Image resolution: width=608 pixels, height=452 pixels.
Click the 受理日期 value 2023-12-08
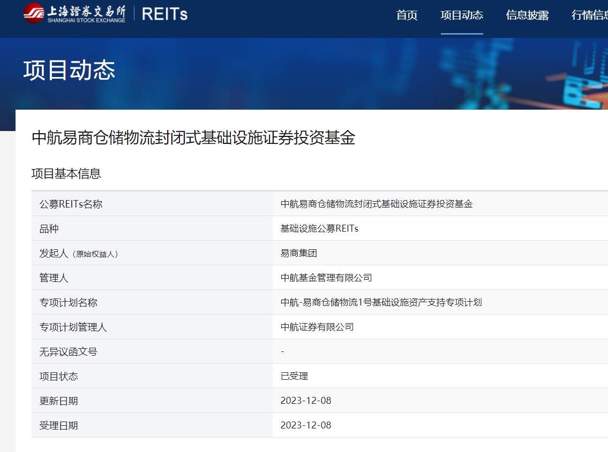pos(306,425)
